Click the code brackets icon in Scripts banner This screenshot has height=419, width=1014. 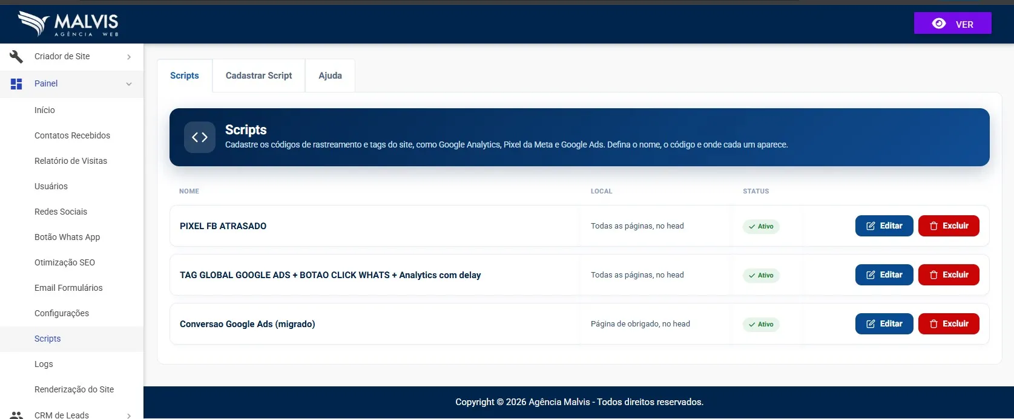point(200,137)
